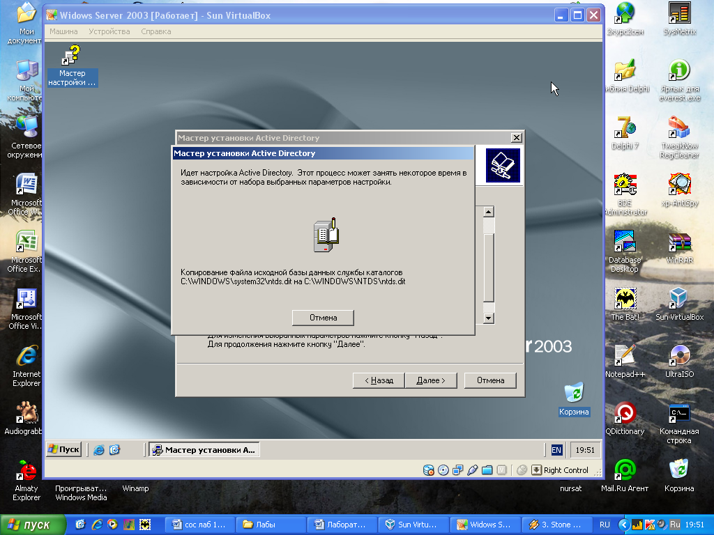Switch to the 3. Stone taskbar button
Viewport: 714px width, 535px height.
tap(556, 525)
